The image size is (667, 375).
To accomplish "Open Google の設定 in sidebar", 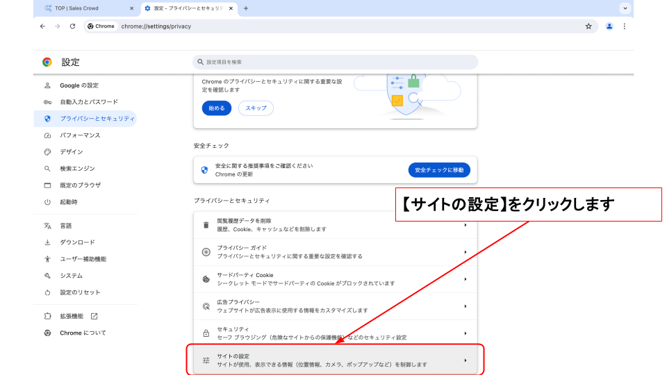I will tap(79, 85).
